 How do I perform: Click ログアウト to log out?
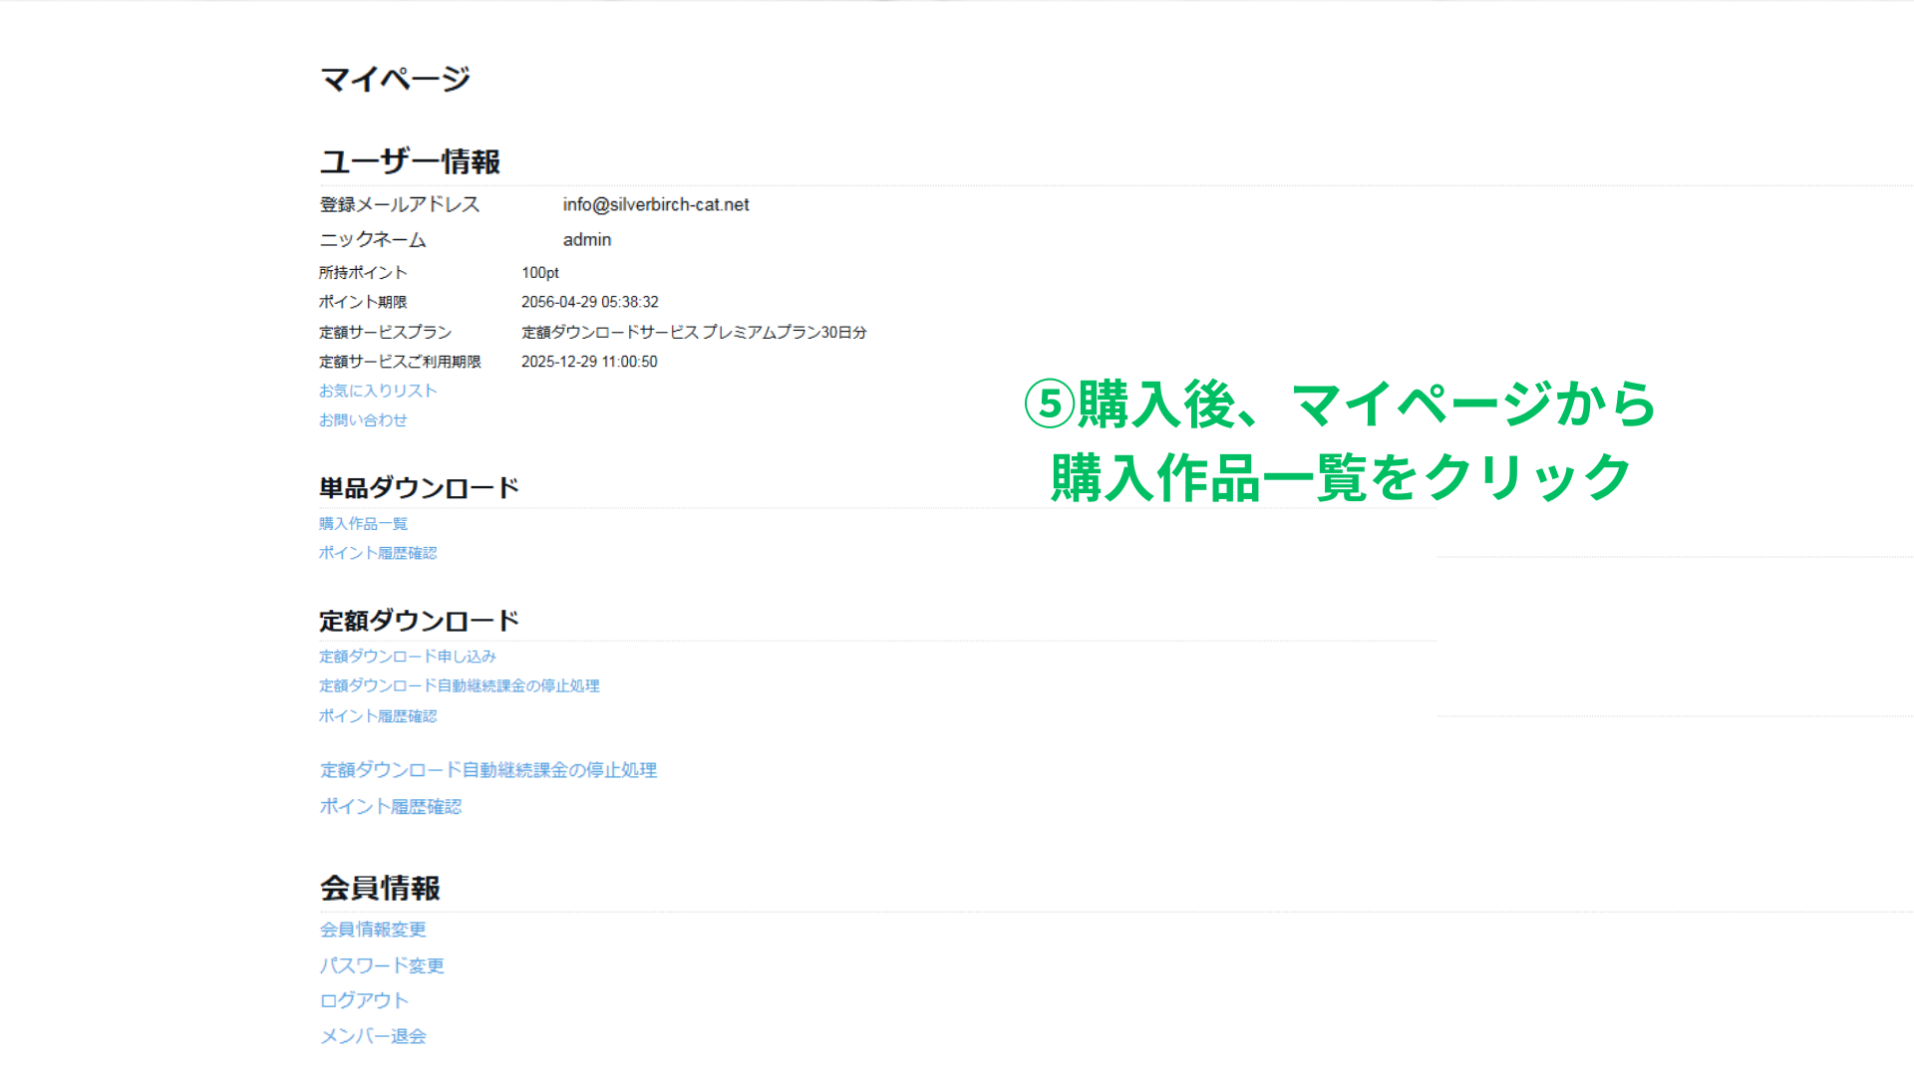click(363, 999)
